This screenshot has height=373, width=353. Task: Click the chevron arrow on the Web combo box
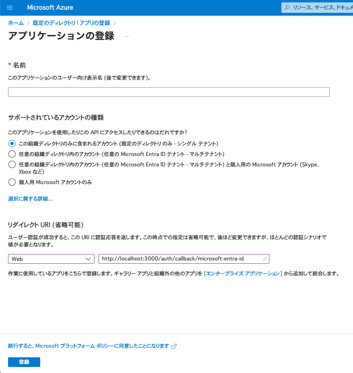click(88, 259)
